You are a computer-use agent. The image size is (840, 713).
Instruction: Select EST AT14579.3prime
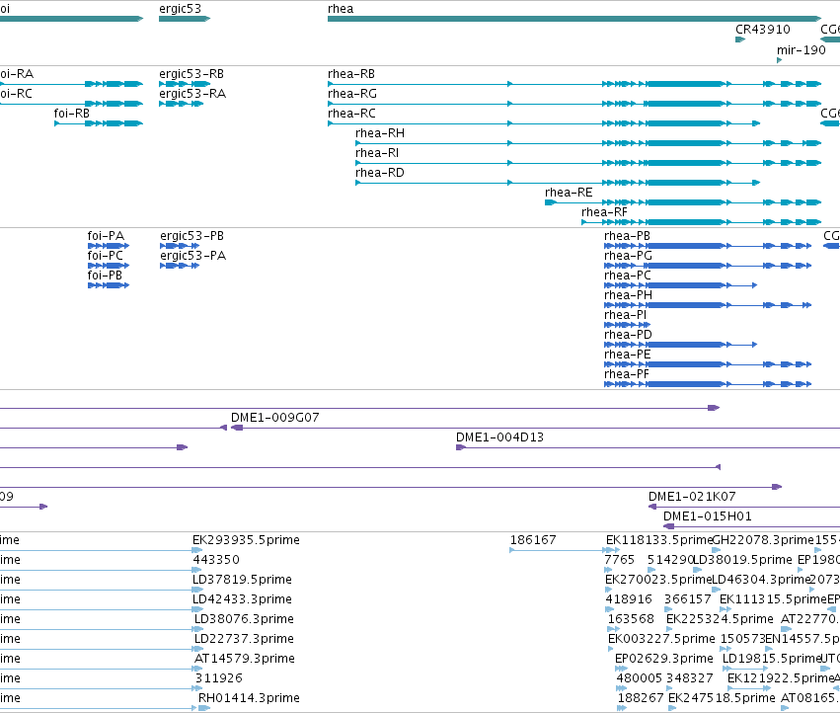pyautogui.click(x=197, y=669)
